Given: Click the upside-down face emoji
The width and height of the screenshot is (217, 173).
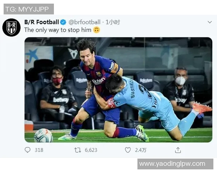Looking at the screenshot, I should tap(96, 30).
